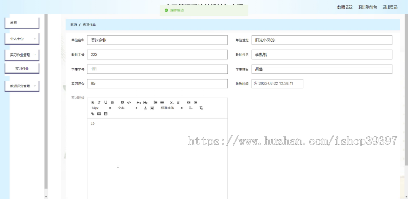
Task: Toggle italic formatting in the editor
Action: click(99, 103)
